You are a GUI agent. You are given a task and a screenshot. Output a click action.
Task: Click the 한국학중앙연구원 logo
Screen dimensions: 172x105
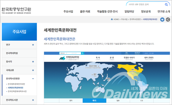[16, 11]
